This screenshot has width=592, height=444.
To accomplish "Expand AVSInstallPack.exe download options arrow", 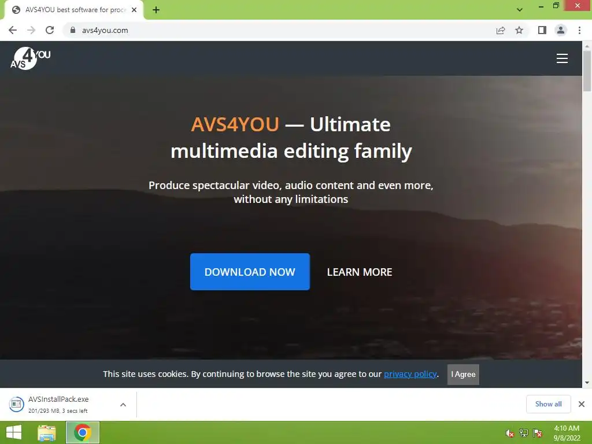I will pos(123,405).
